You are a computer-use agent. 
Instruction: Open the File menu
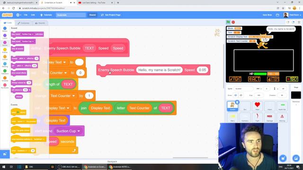(x=26, y=15)
